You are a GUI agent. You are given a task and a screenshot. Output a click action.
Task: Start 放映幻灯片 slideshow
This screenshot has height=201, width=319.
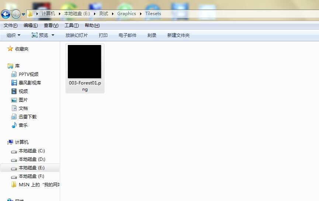76,35
